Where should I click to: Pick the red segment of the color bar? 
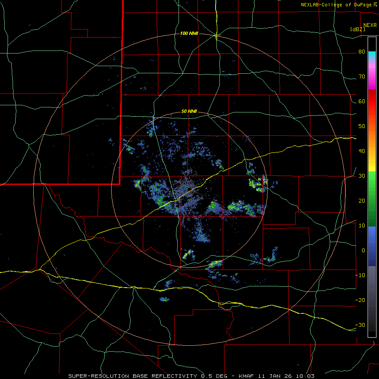372,103
